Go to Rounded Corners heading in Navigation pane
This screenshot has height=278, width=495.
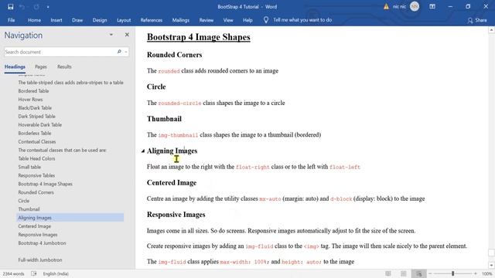point(36,192)
